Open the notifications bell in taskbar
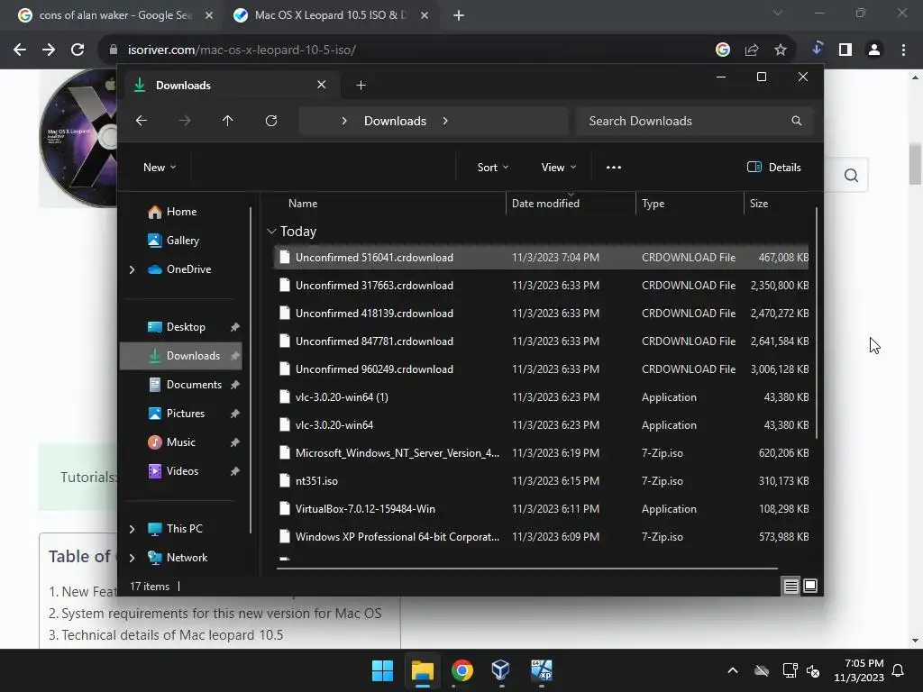 pyautogui.click(x=899, y=670)
